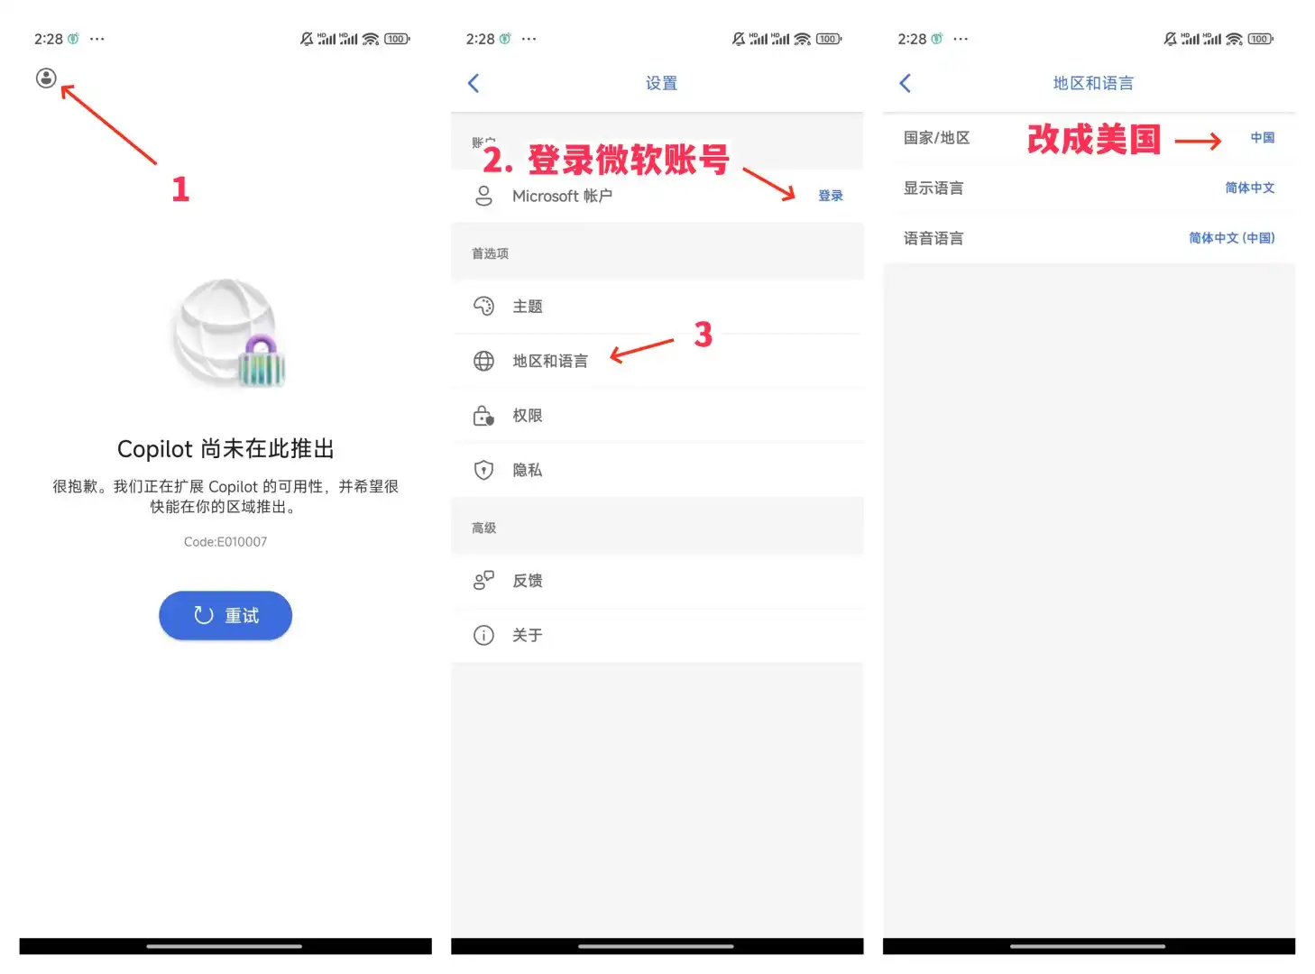Tap the Copilot 尚未在此推出 heading

(225, 449)
